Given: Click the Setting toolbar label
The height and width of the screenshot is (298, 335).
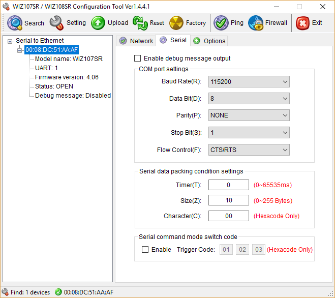Looking at the screenshot, I should (x=76, y=23).
